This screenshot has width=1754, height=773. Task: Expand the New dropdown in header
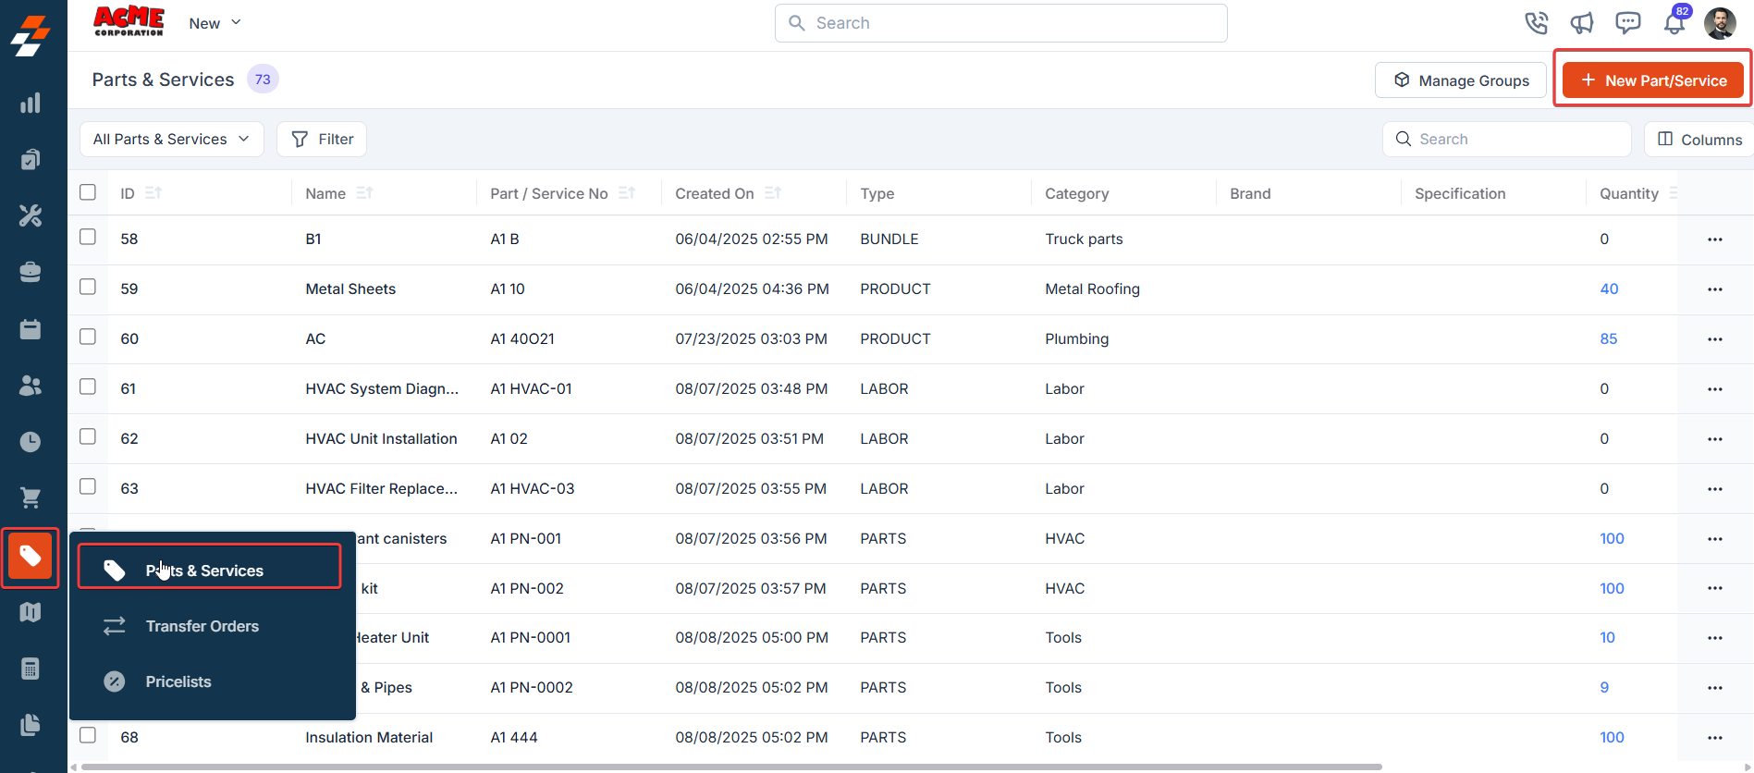(x=215, y=23)
